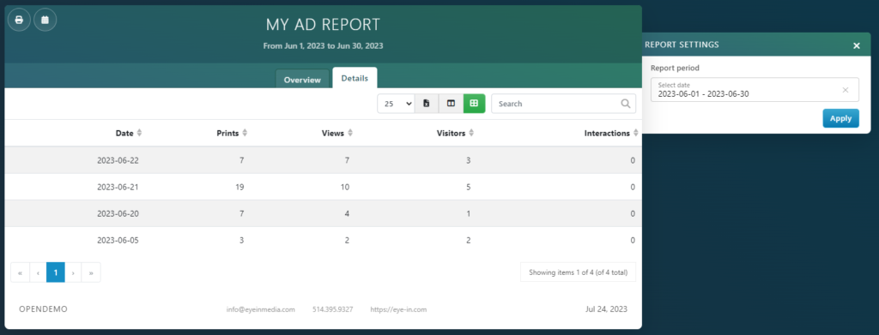Go to next page button

tap(73, 272)
